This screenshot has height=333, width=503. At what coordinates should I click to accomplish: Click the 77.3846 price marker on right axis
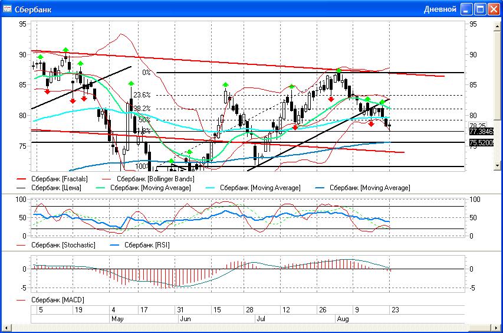pos(481,132)
